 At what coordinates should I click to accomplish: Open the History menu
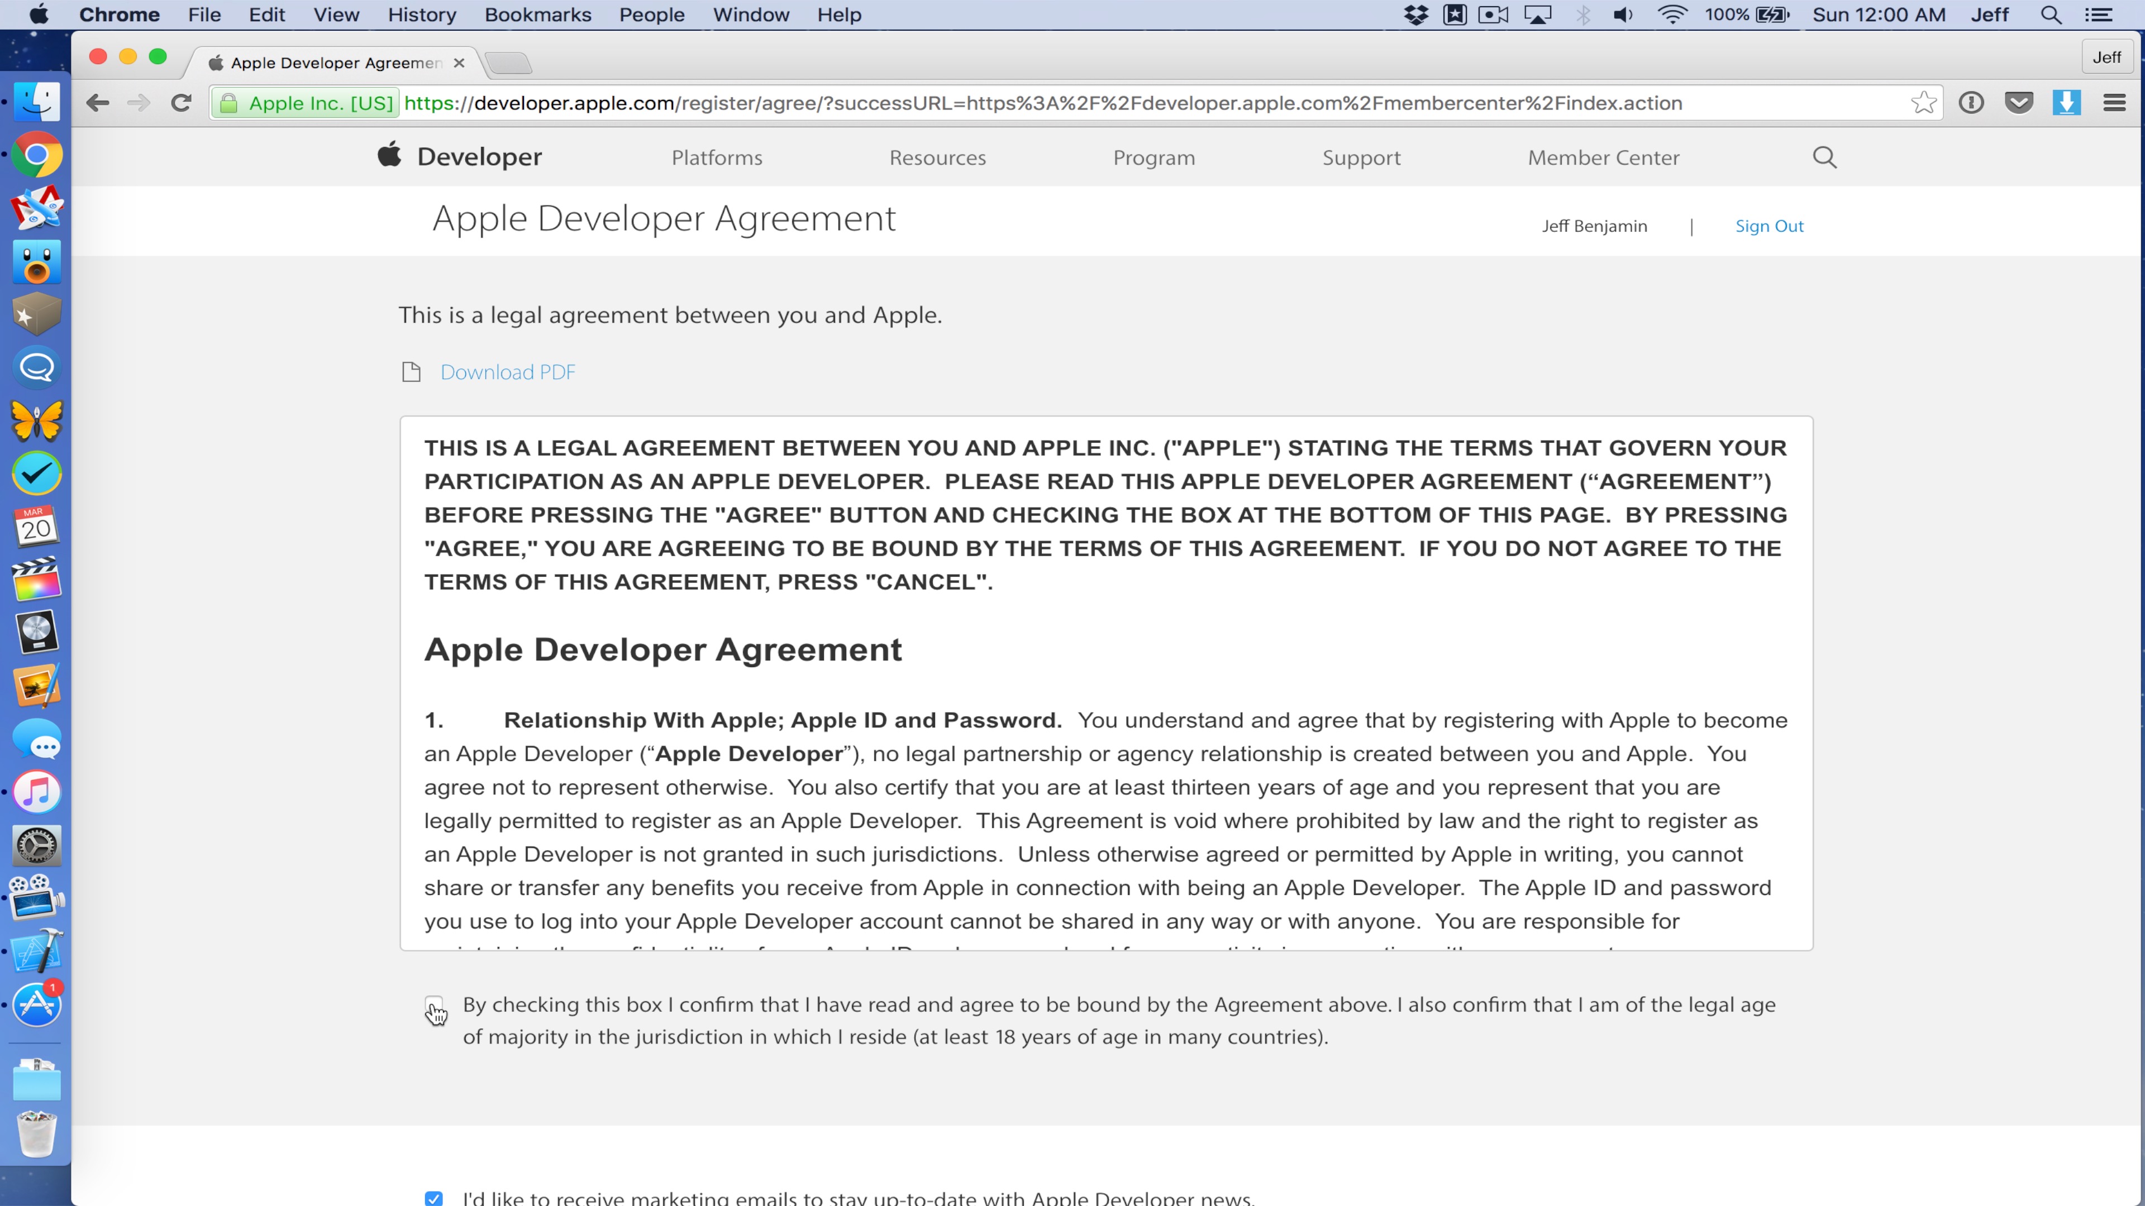coord(421,14)
